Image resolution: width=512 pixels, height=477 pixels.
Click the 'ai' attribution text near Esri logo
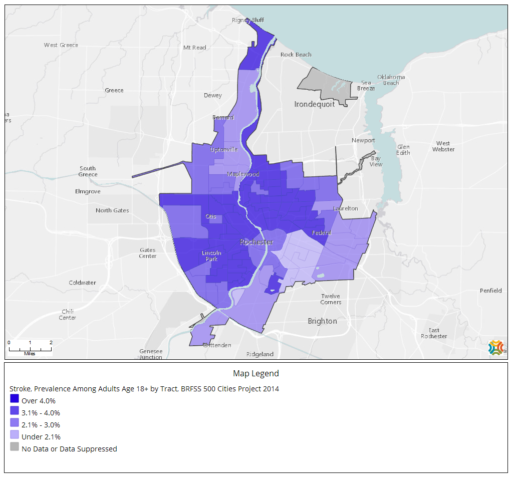505,351
